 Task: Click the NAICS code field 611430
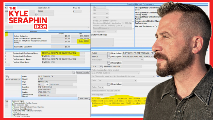99,57
